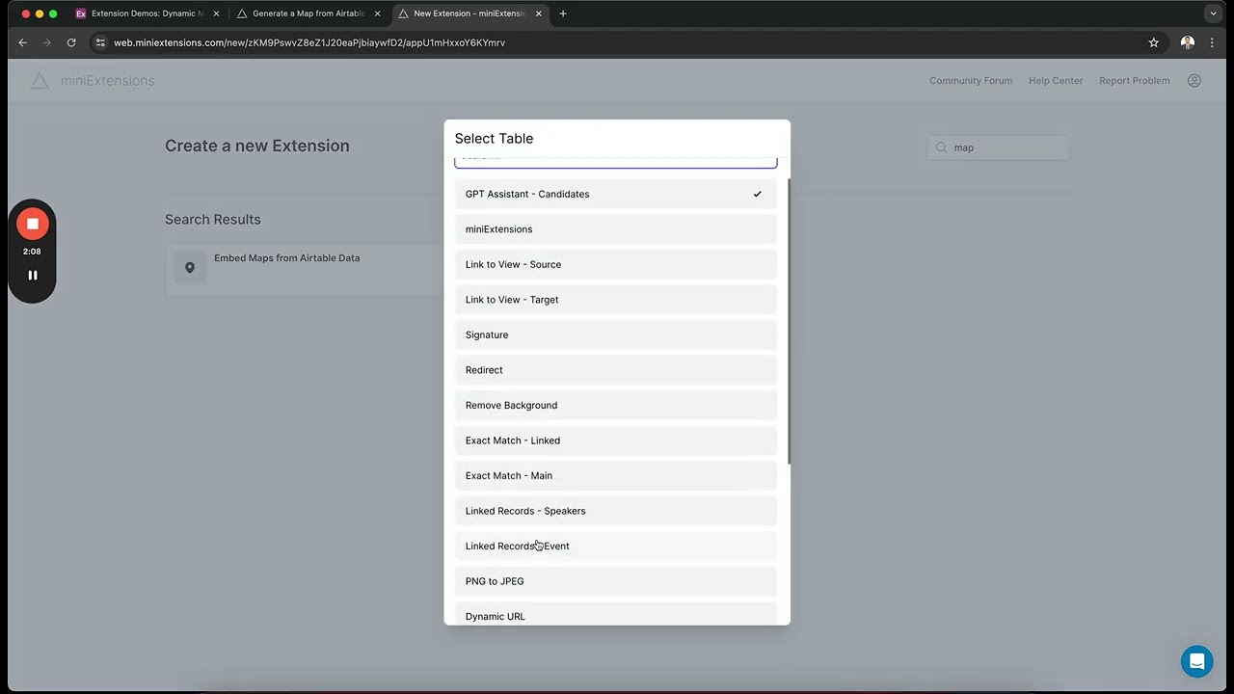The height and width of the screenshot is (694, 1234).
Task: Click the magnifier icon in search box
Action: point(941,147)
